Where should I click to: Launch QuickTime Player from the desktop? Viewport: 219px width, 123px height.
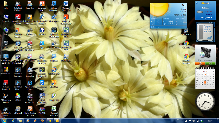[x=30, y=85]
